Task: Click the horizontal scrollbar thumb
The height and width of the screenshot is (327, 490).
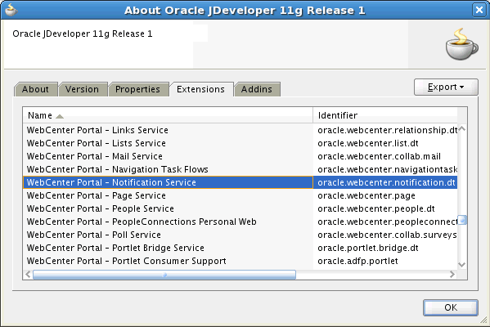Action: coord(164,275)
